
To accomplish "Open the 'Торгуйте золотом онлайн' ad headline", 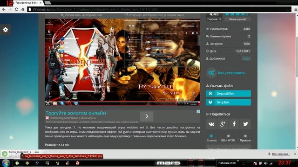I will (x=76, y=113).
